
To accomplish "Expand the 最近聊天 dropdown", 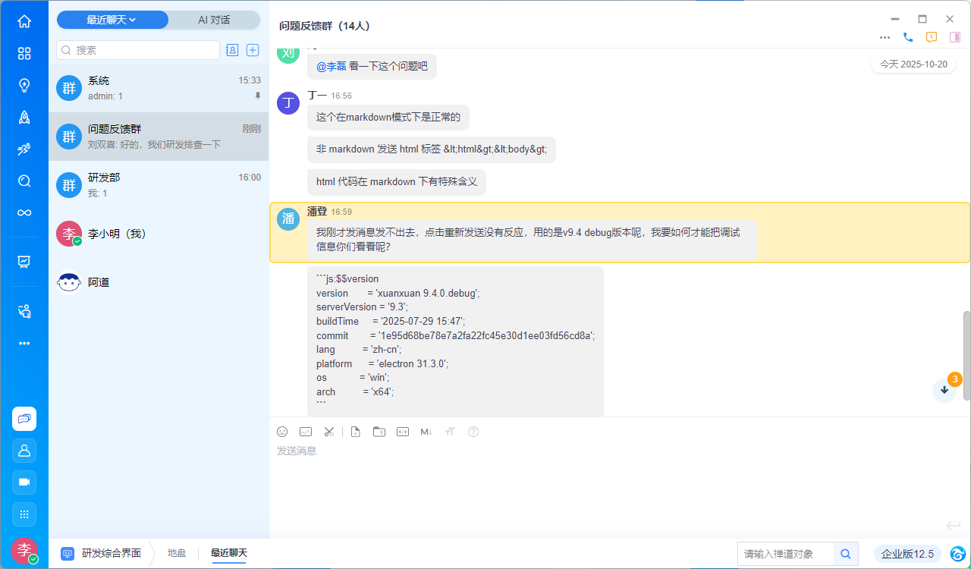I will click(x=112, y=20).
